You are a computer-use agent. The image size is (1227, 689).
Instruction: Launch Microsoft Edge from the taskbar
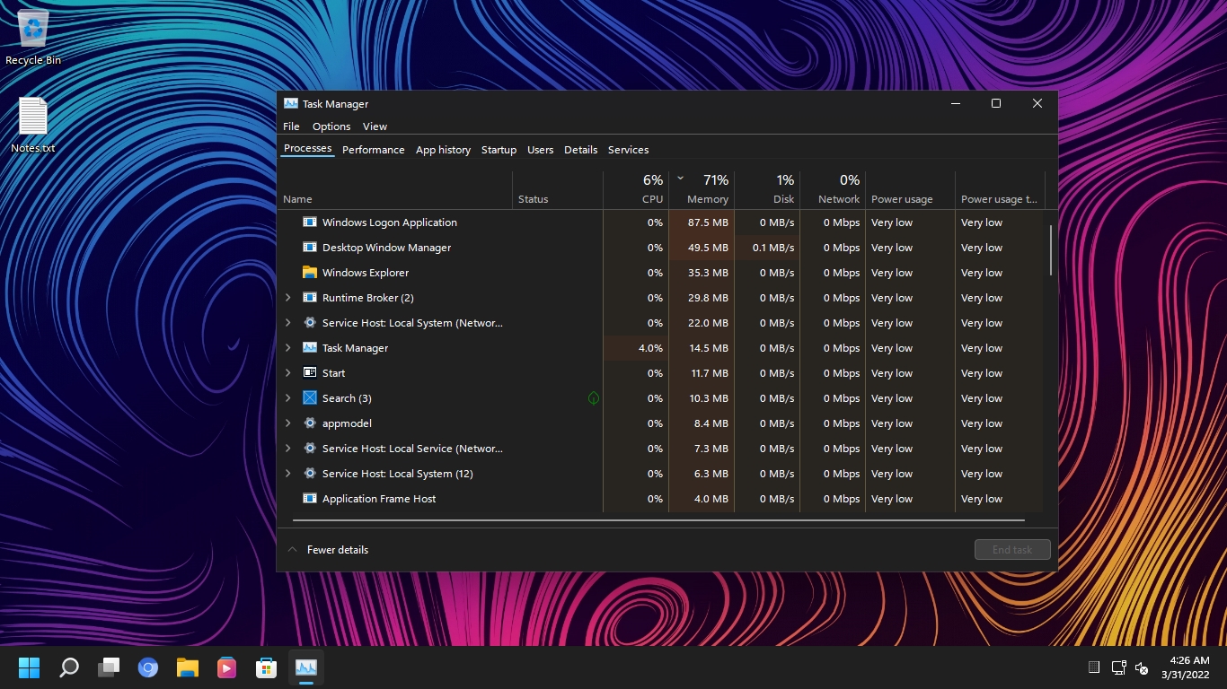point(148,667)
